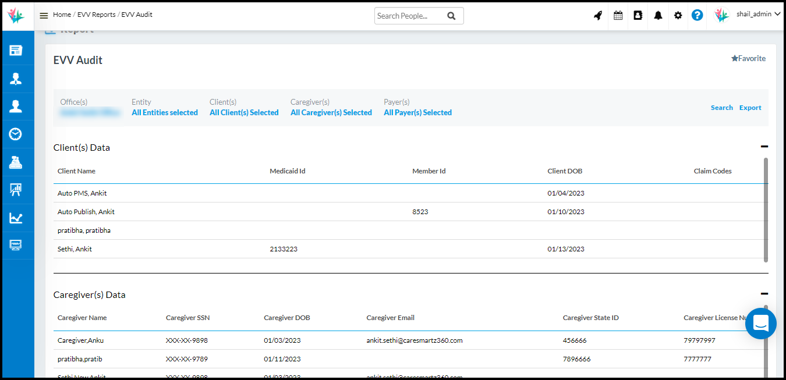Click the rocket icon in the top bar
The width and height of the screenshot is (786, 380).
point(598,16)
